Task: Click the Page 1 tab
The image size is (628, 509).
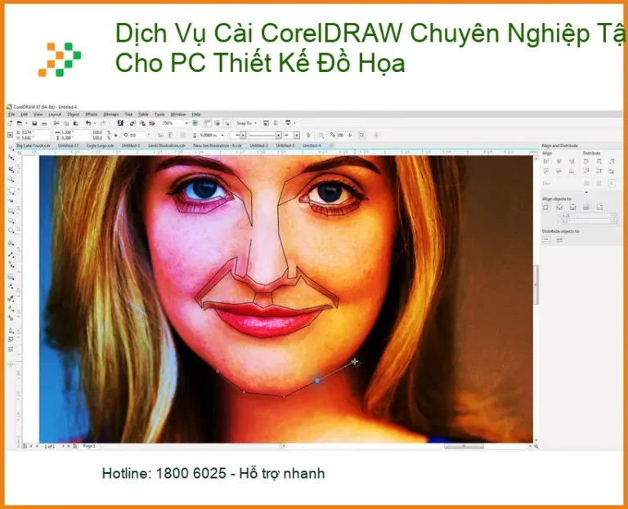Action: click(89, 446)
